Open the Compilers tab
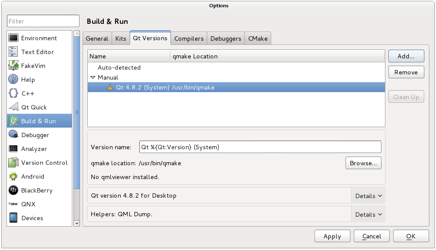This screenshot has width=436, height=250. (189, 38)
